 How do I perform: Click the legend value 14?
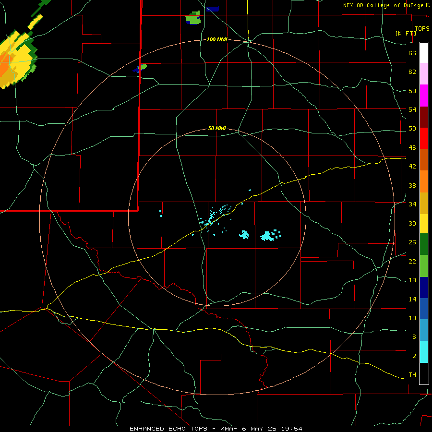(412, 300)
